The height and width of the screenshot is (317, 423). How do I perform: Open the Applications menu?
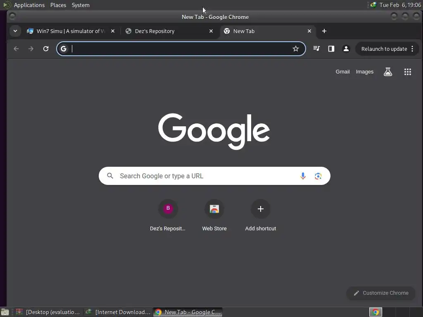pos(29,5)
